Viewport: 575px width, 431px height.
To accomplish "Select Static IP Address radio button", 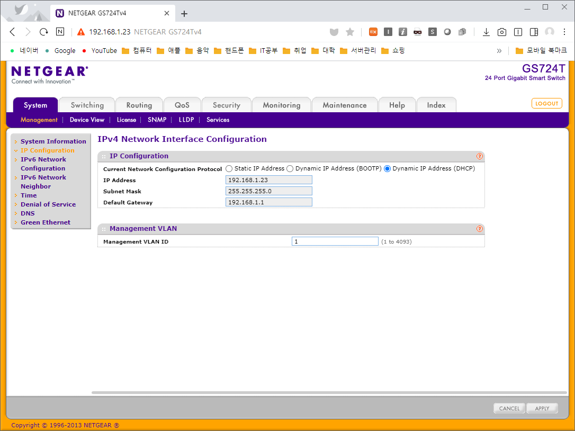I will coord(229,169).
